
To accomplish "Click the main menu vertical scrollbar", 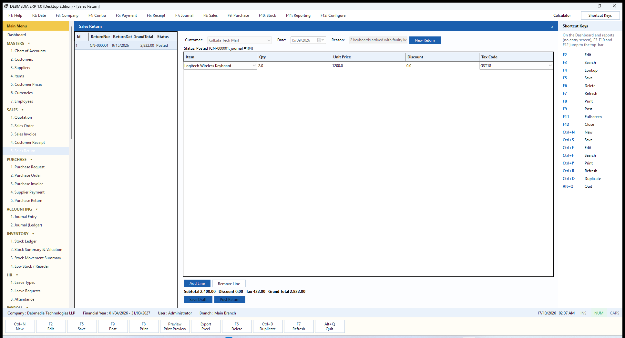I will 71,83.
